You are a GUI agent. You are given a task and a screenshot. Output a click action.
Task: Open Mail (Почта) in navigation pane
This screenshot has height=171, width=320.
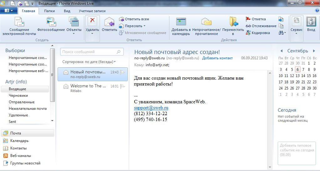pyautogui.click(x=28, y=133)
